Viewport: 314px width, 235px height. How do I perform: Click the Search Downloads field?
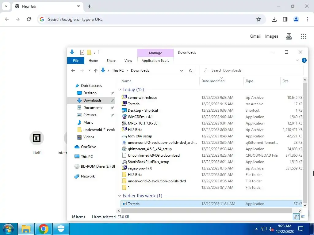point(251,70)
